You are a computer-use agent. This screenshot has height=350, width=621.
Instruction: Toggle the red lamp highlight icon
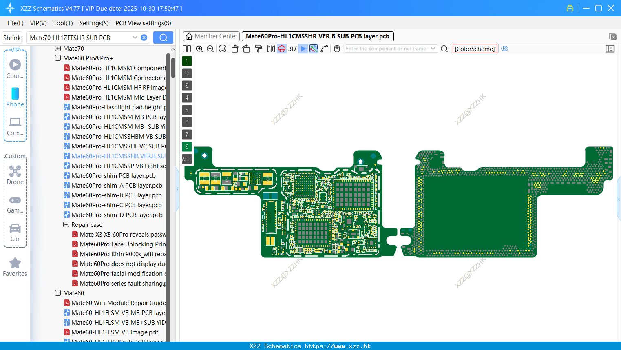point(282,49)
